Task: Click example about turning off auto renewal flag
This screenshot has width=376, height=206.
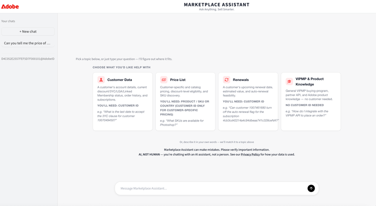Action: click(x=251, y=114)
